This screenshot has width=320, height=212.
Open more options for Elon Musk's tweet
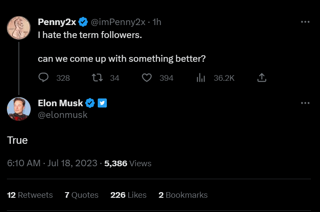tap(305, 103)
